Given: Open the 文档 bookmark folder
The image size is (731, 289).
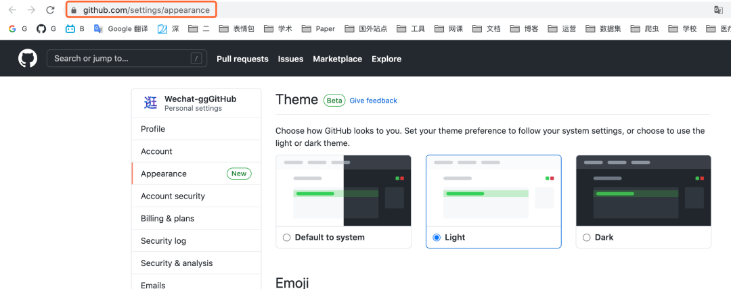Looking at the screenshot, I should (487, 29).
